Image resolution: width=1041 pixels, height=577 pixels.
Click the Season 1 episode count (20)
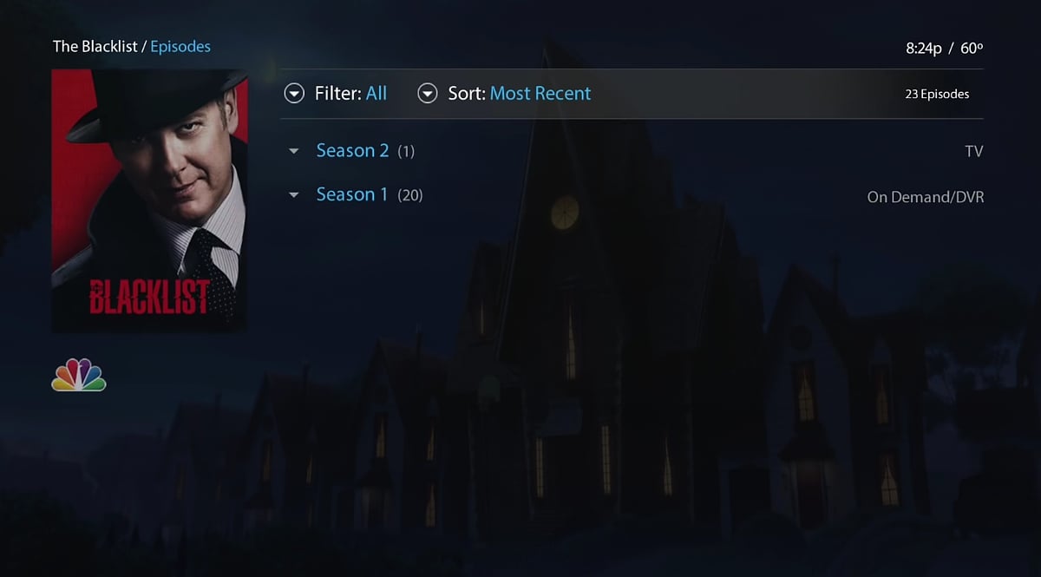pos(410,196)
